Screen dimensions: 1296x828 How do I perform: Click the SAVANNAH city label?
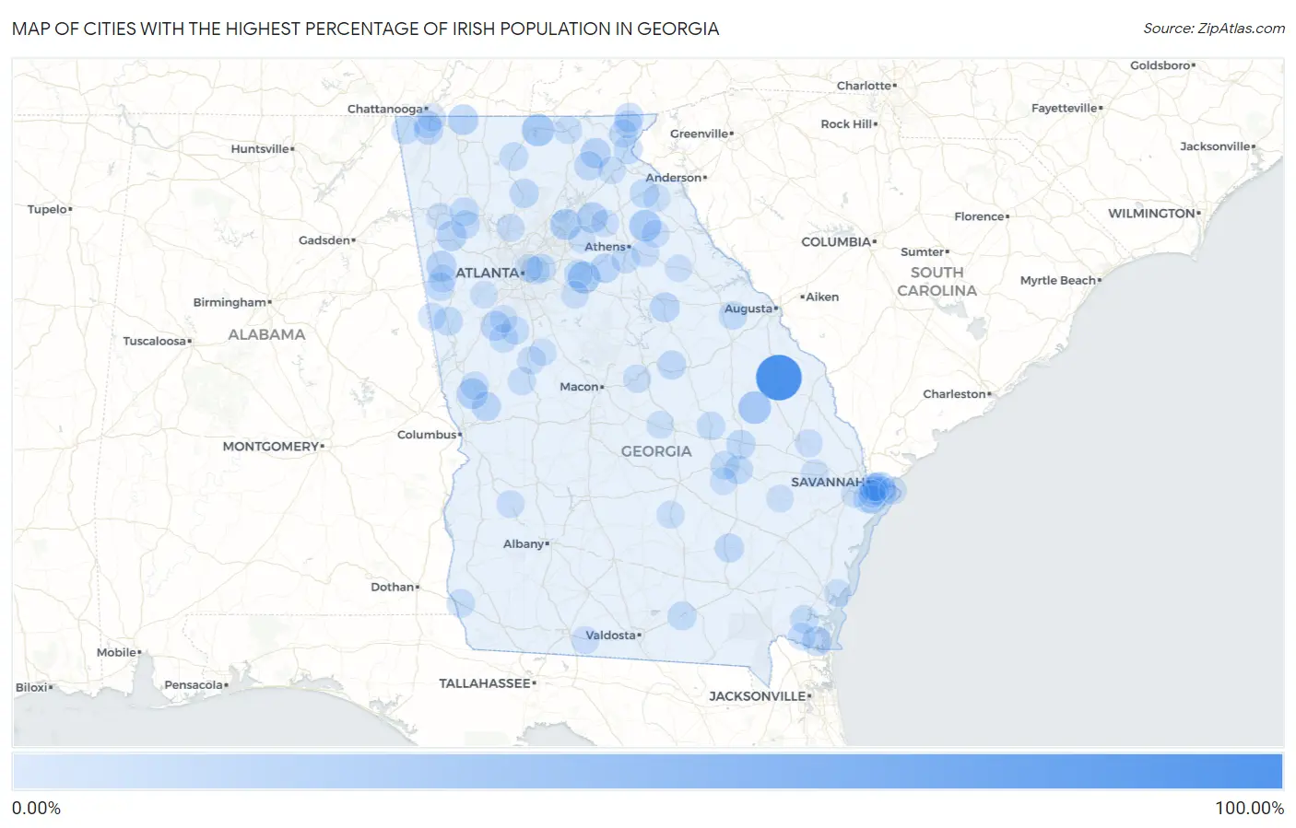(827, 482)
